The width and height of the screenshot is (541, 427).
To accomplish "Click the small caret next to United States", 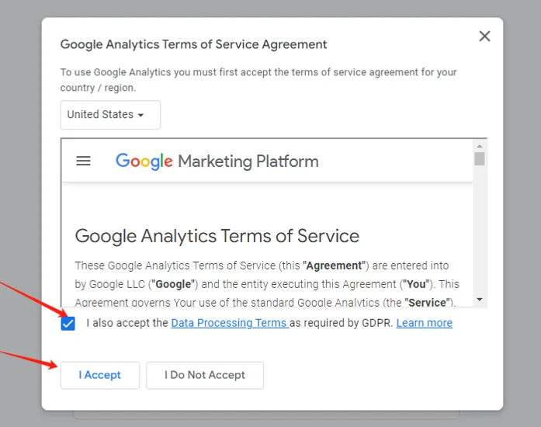I will click(x=140, y=116).
